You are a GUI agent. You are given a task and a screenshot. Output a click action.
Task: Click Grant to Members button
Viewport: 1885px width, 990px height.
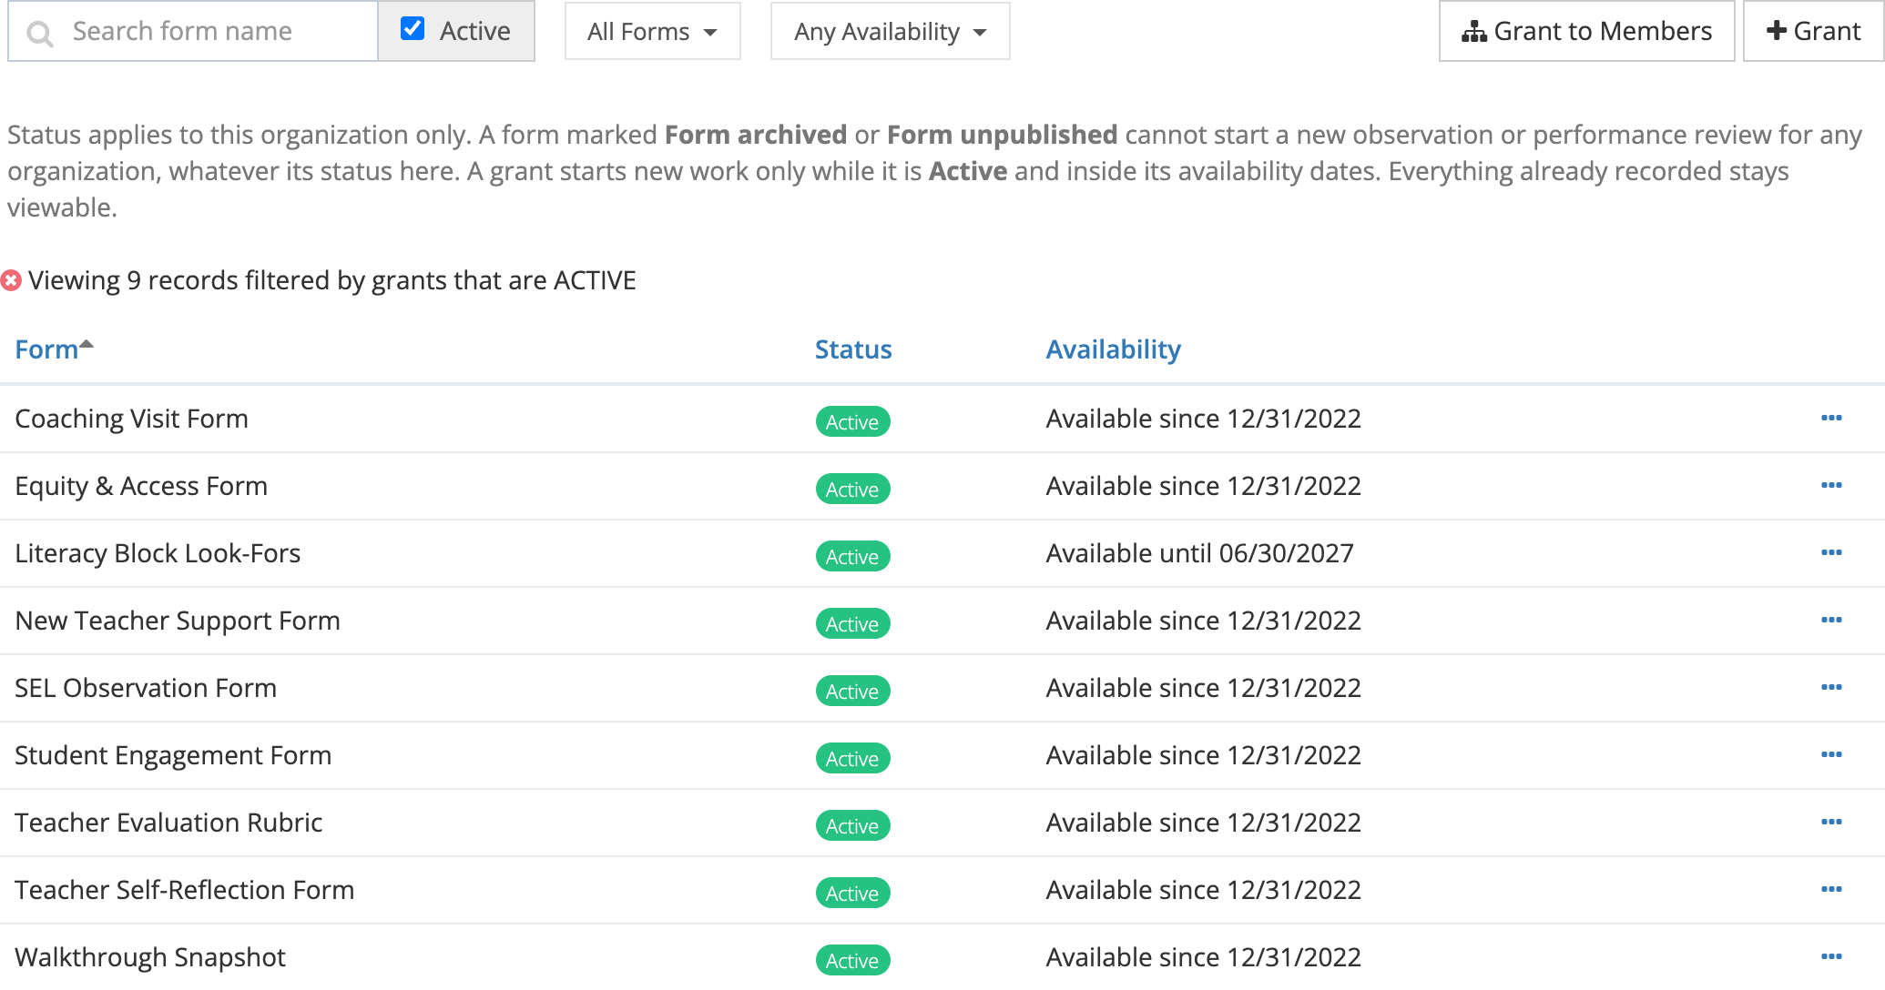[1586, 32]
